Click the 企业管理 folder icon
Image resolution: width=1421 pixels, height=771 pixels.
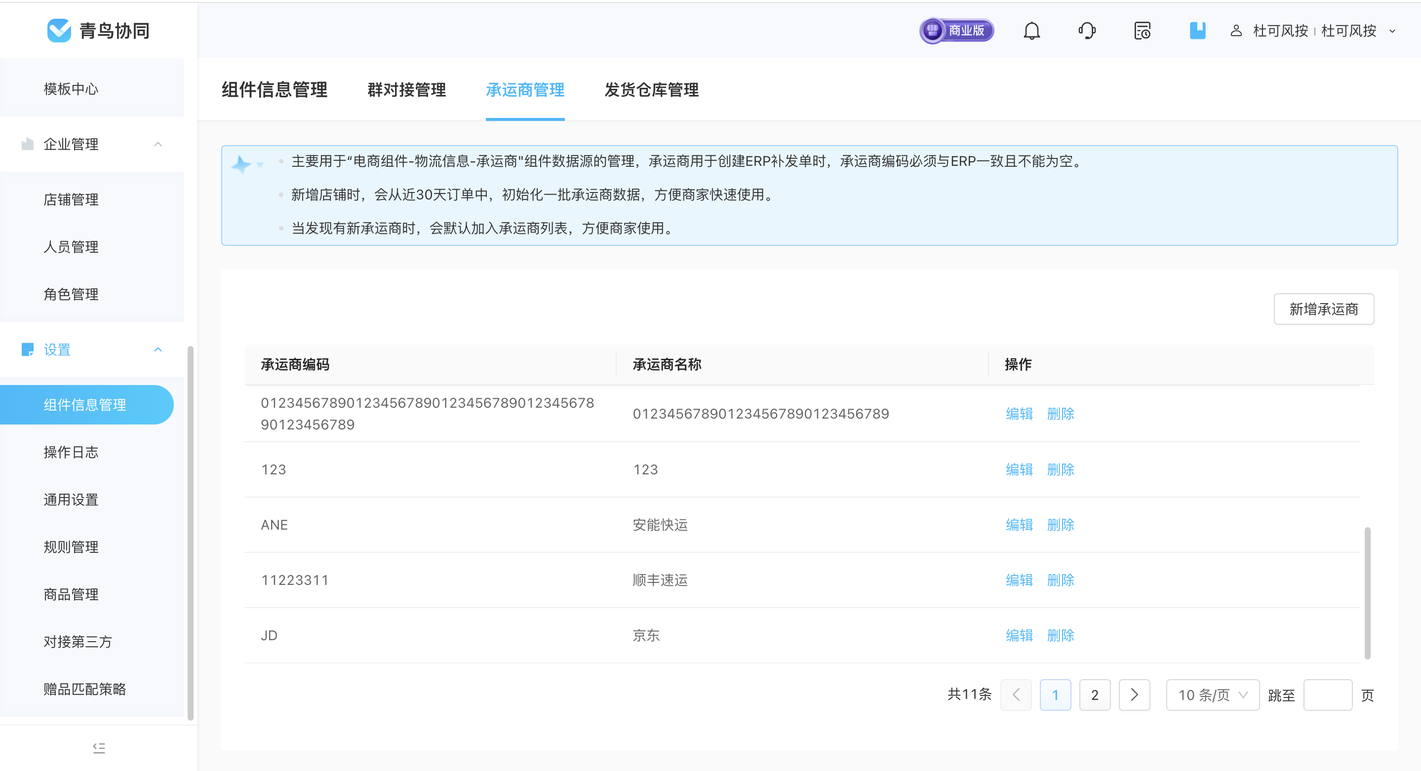(27, 144)
